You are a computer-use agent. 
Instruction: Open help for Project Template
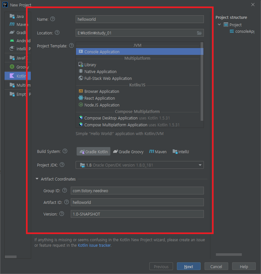coord(71,45)
